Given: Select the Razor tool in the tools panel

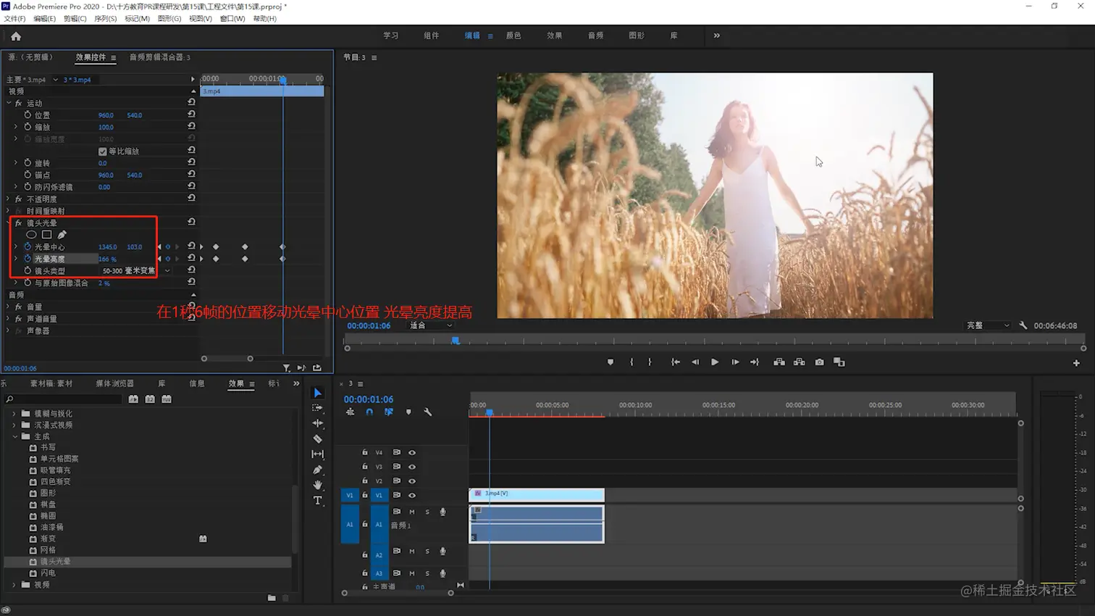Looking at the screenshot, I should tap(317, 439).
